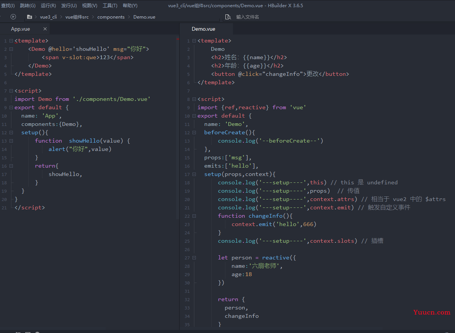Viewport: 455px width, 333px height.
Task: Click components in the breadcrumb
Action: (111, 17)
